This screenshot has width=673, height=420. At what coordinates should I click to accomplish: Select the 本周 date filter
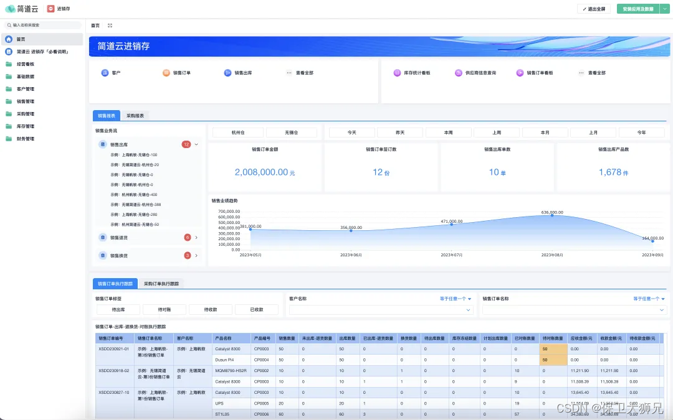(449, 133)
